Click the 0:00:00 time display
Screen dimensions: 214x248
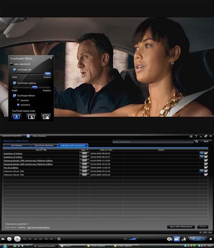206,232
